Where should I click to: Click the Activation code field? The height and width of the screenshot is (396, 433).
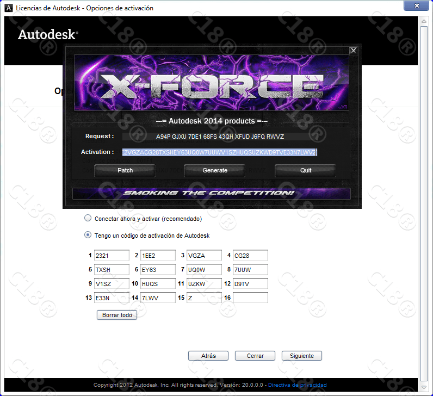coord(220,152)
